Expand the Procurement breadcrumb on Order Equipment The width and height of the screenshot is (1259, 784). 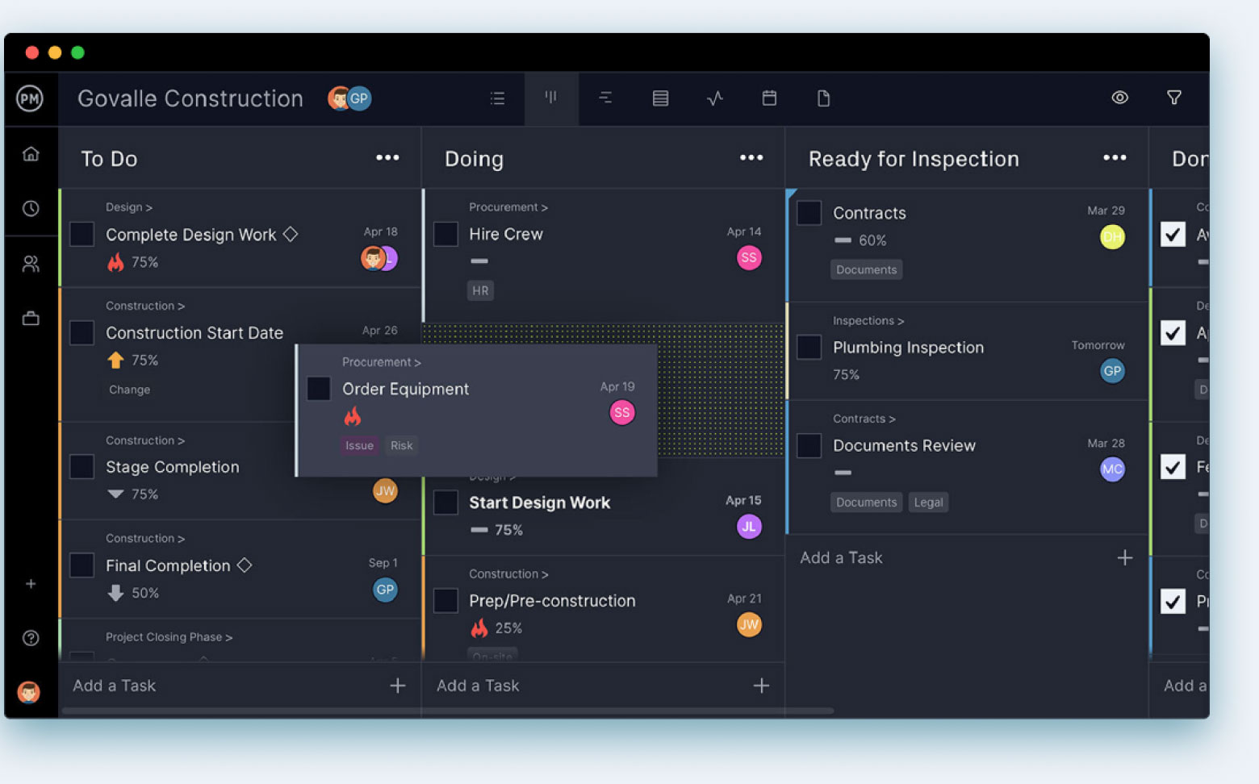pos(381,362)
